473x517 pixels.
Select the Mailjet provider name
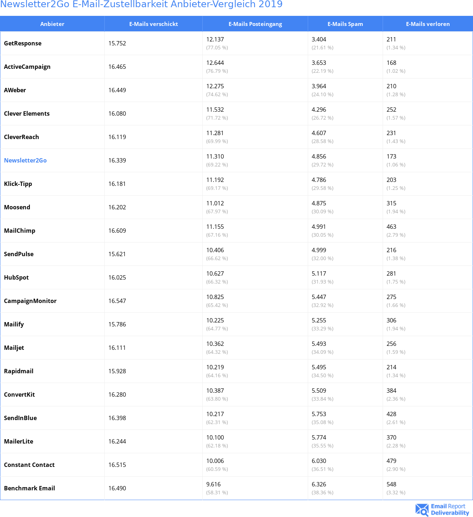click(x=14, y=348)
